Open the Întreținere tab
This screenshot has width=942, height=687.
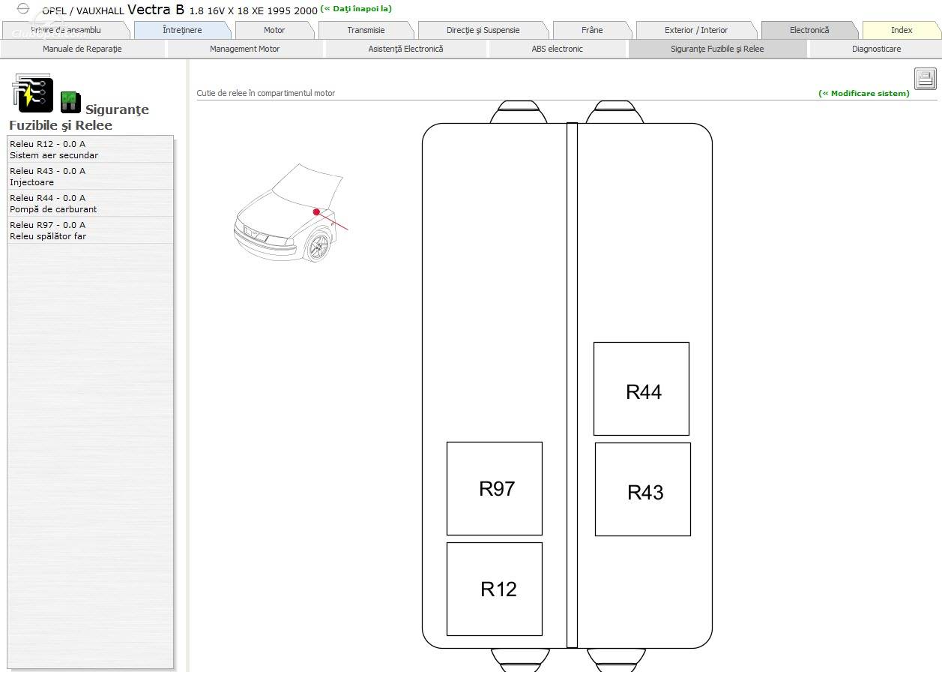point(182,30)
